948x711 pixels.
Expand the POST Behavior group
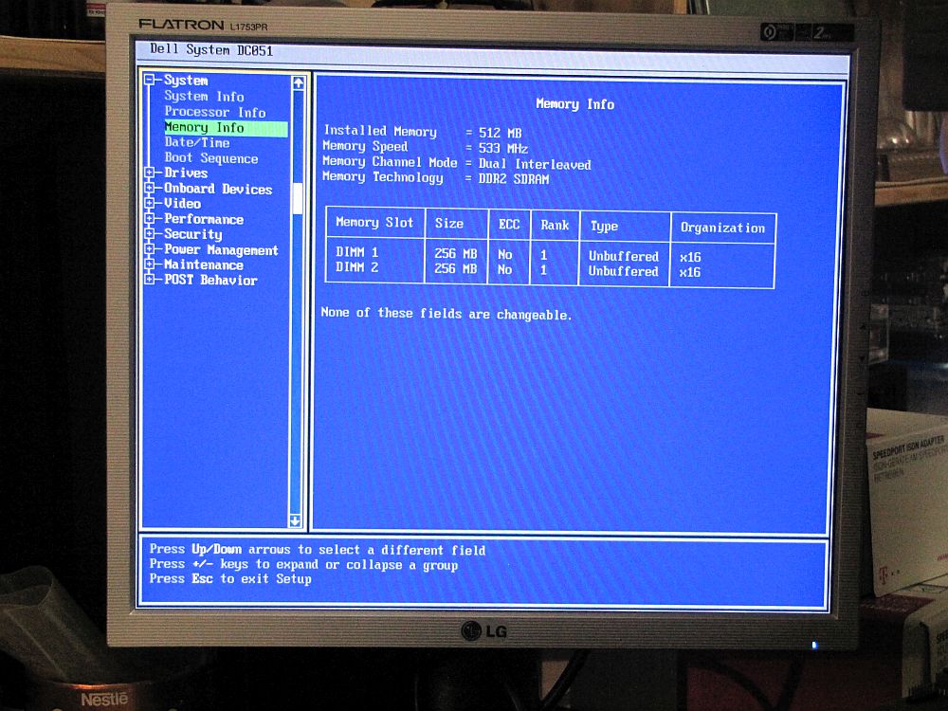pos(150,279)
